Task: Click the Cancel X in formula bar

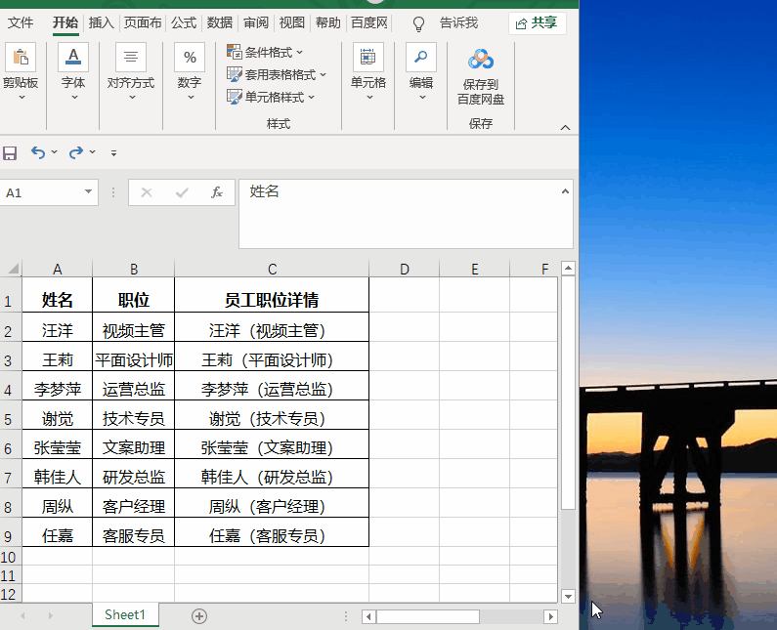Action: click(x=147, y=192)
